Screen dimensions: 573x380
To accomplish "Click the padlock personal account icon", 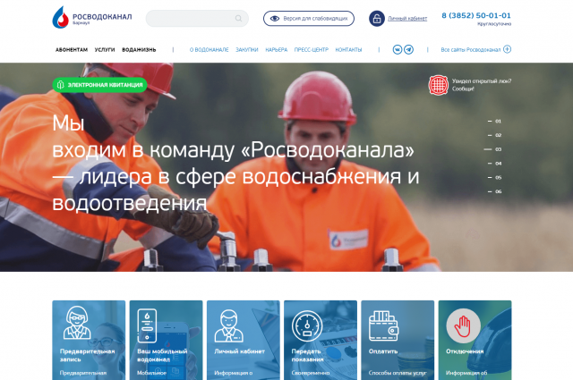I will coord(377,18).
